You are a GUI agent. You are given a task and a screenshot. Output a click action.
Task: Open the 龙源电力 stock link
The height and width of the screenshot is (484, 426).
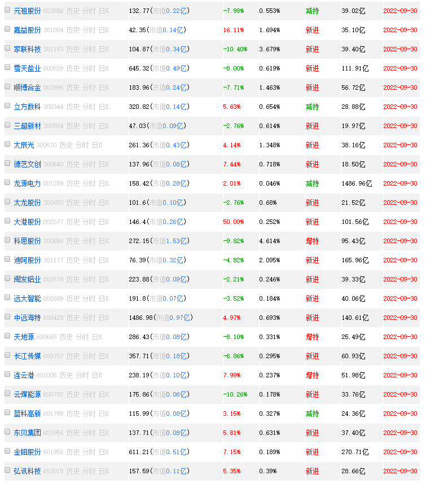[27, 183]
